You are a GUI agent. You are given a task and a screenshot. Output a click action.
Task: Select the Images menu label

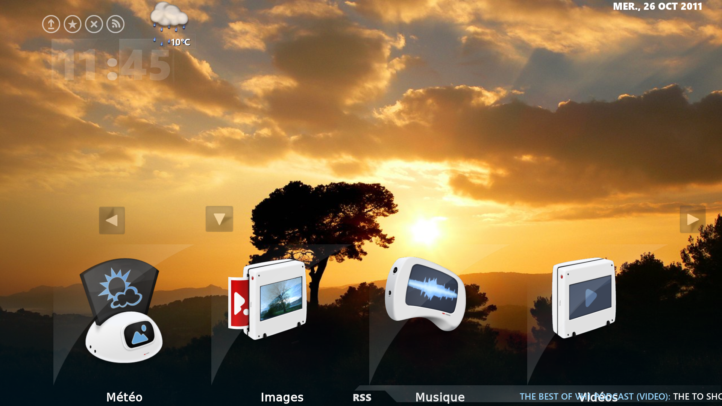point(282,397)
